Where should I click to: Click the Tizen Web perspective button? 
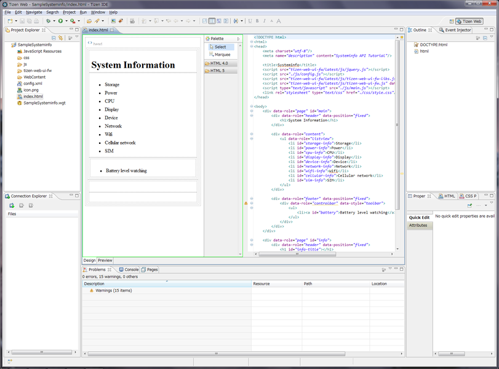[x=469, y=22]
